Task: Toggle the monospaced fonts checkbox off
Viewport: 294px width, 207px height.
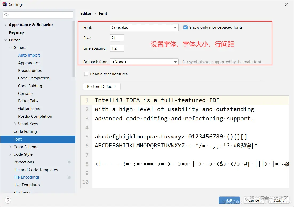Action: (186, 27)
